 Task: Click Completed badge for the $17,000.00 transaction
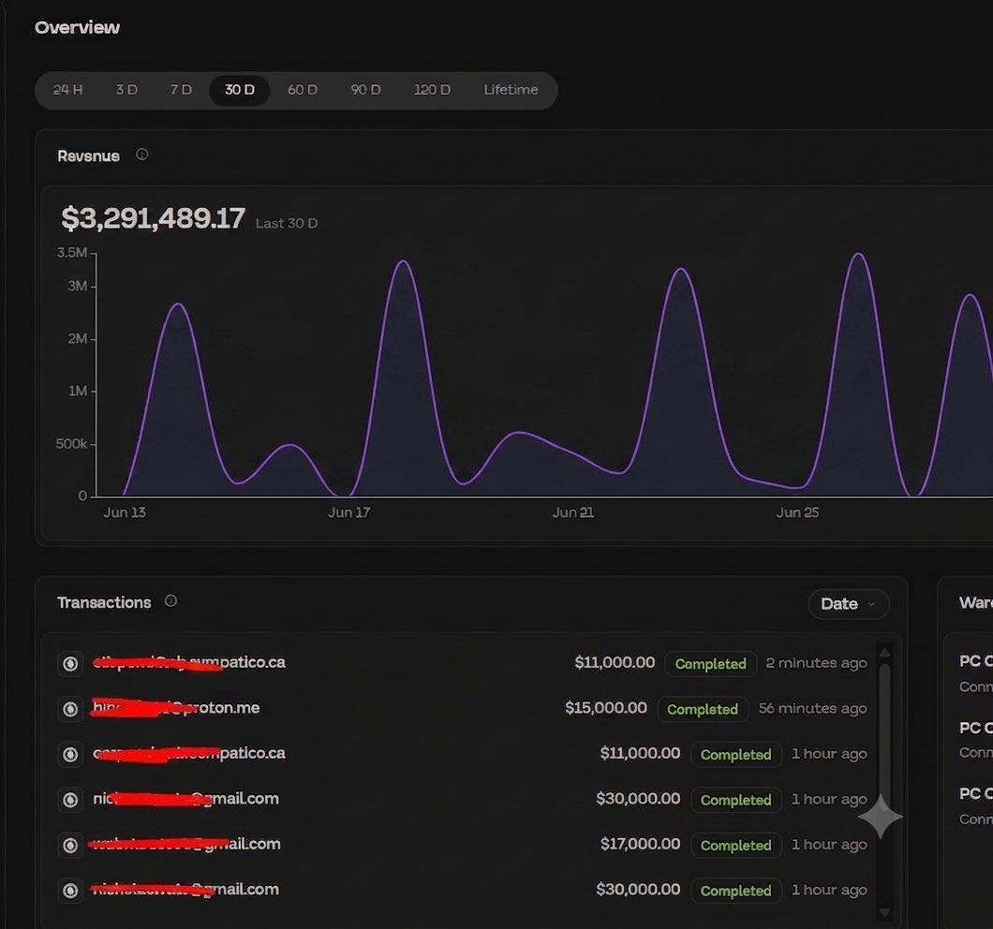[736, 846]
